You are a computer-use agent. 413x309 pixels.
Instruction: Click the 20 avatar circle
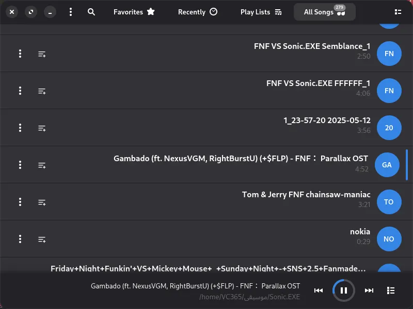pos(389,128)
